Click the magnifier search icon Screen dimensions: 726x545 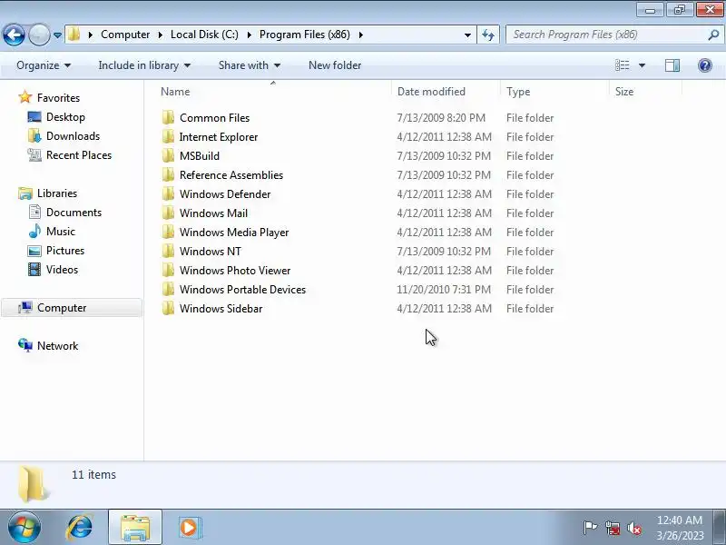click(x=713, y=35)
